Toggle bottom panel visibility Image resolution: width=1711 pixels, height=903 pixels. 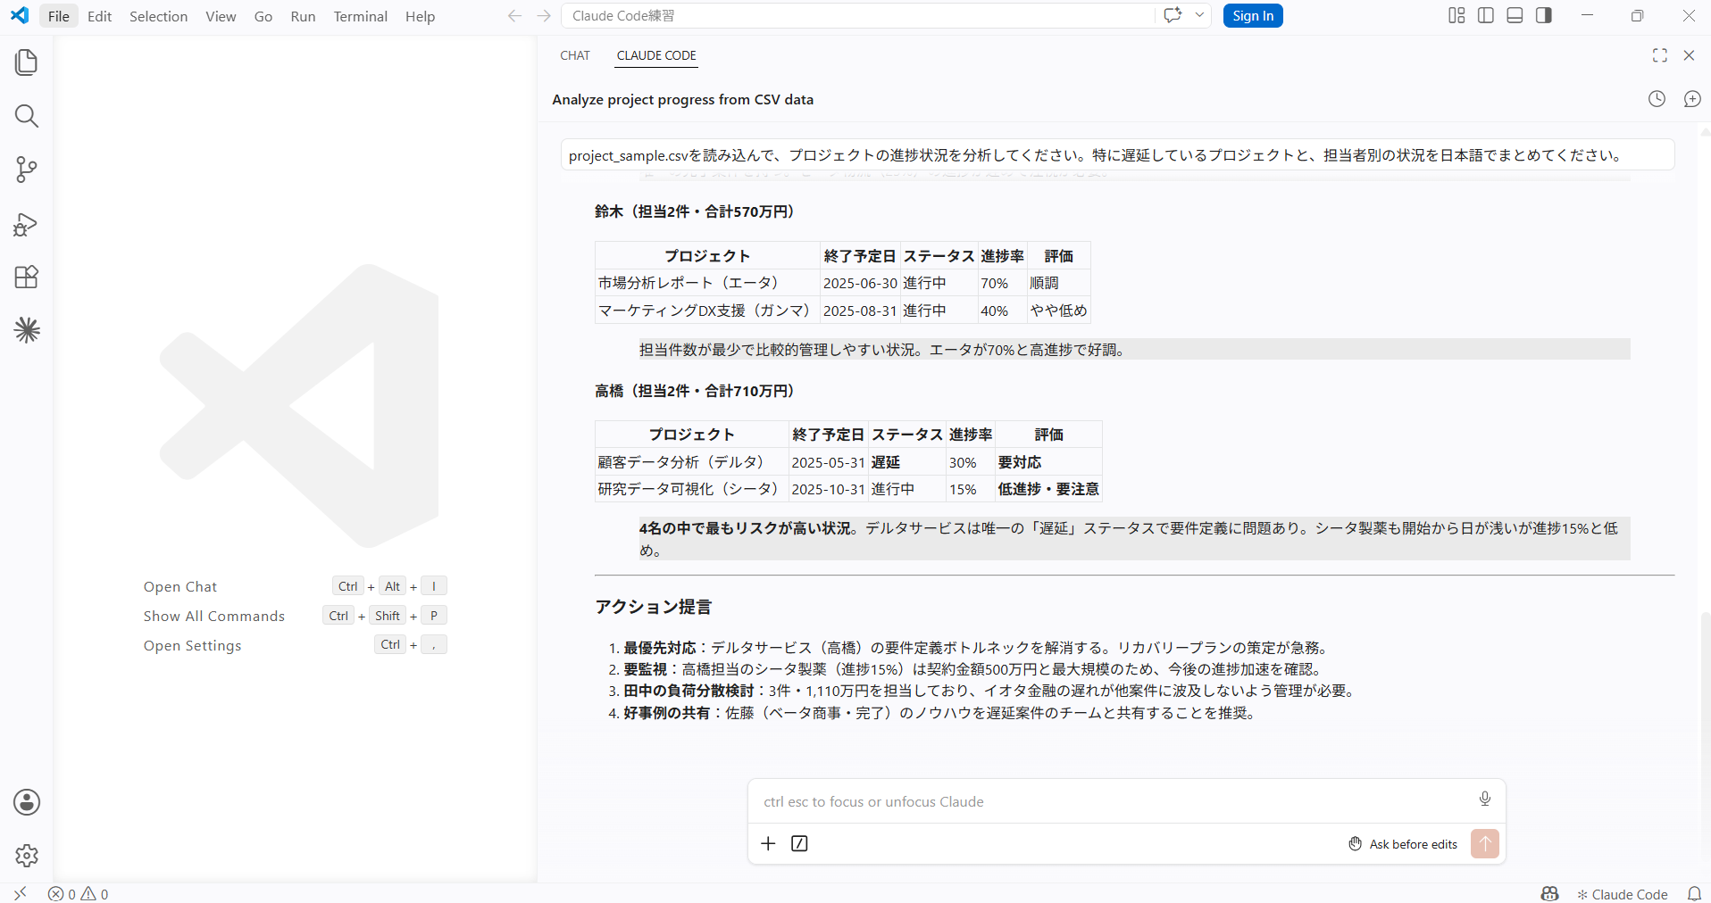coord(1515,15)
